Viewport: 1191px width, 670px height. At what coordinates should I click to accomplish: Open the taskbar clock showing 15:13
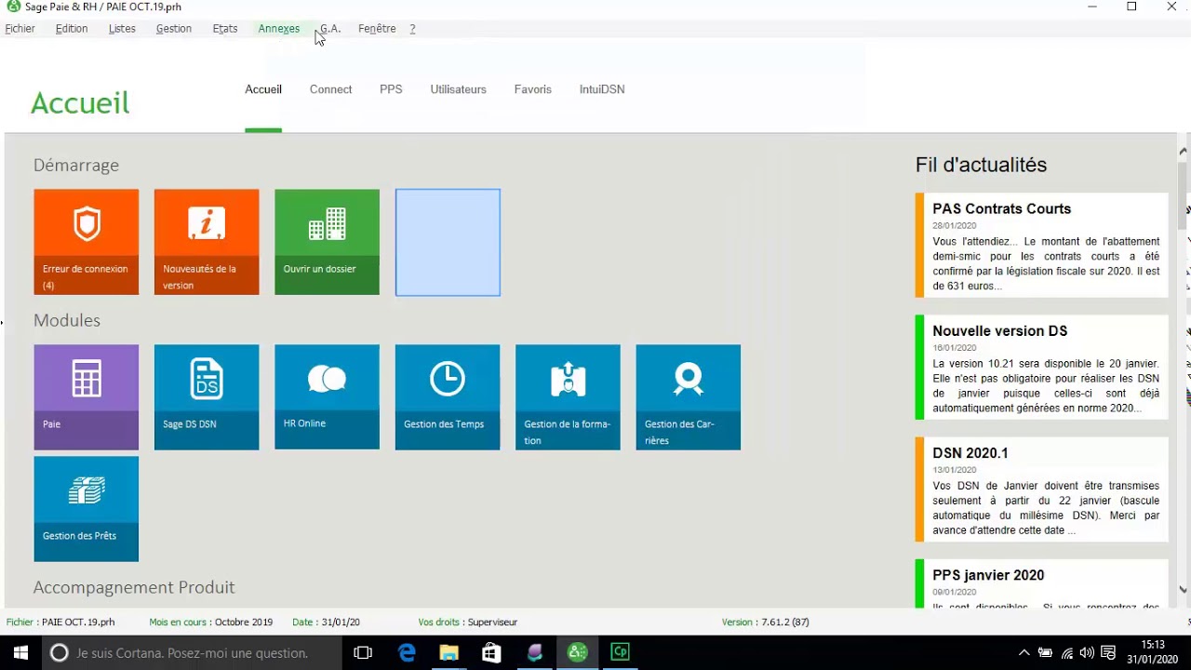pos(1153,652)
